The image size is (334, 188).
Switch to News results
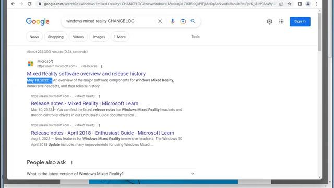point(34,37)
